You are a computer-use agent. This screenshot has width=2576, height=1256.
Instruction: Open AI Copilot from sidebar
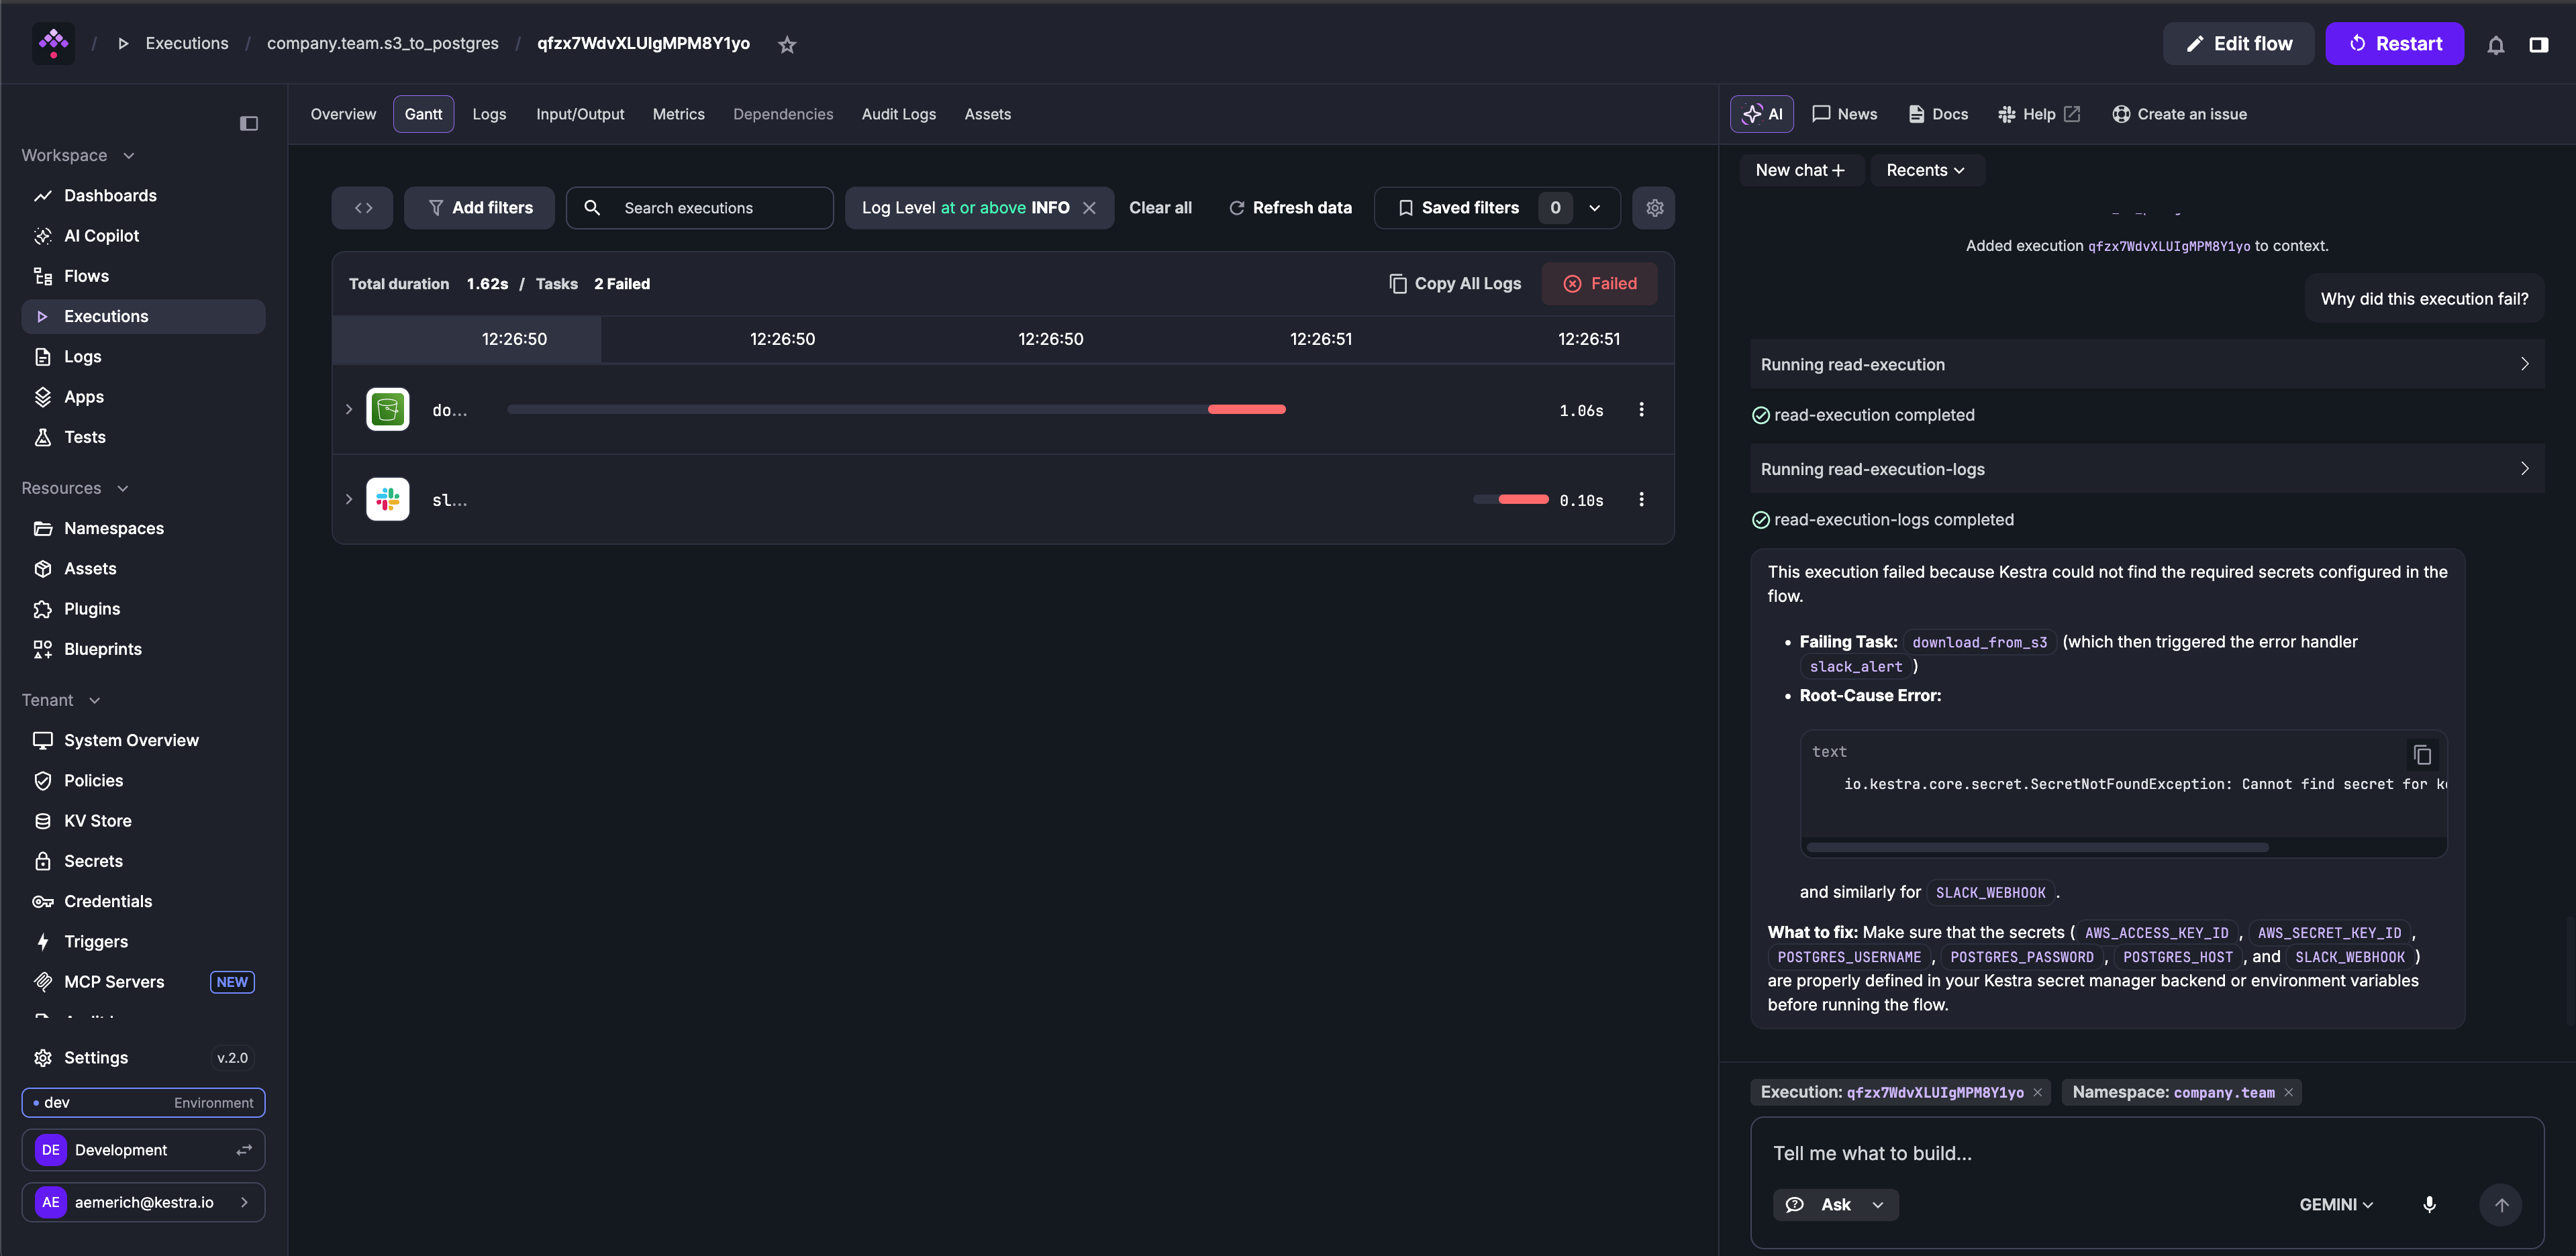pyautogui.click(x=143, y=235)
